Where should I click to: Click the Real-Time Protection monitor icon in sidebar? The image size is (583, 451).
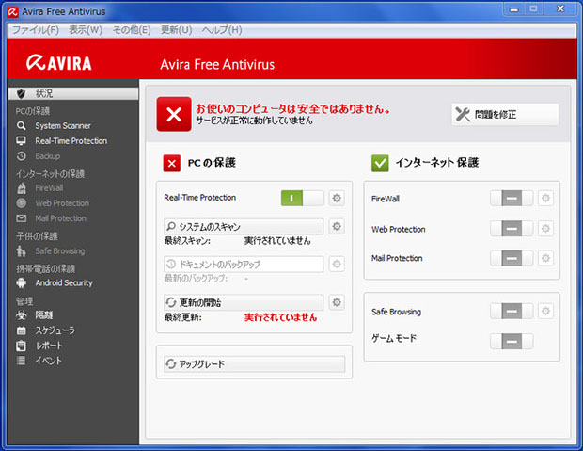[x=22, y=141]
